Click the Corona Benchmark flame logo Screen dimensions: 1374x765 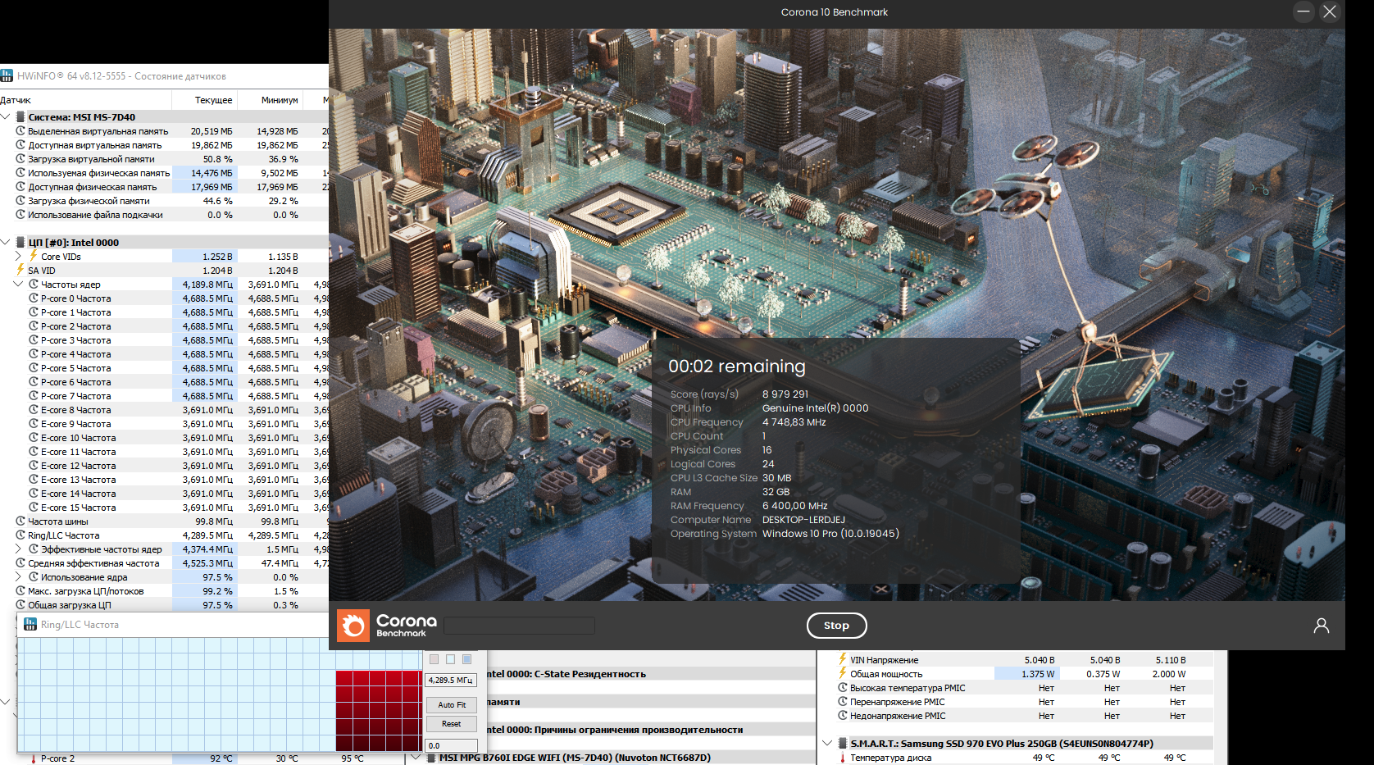pos(353,626)
